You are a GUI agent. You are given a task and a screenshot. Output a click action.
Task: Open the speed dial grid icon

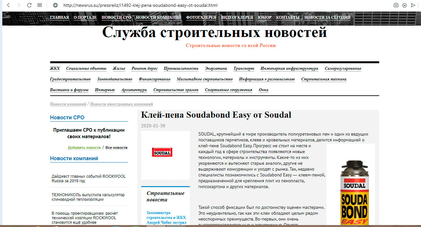(40, 5)
